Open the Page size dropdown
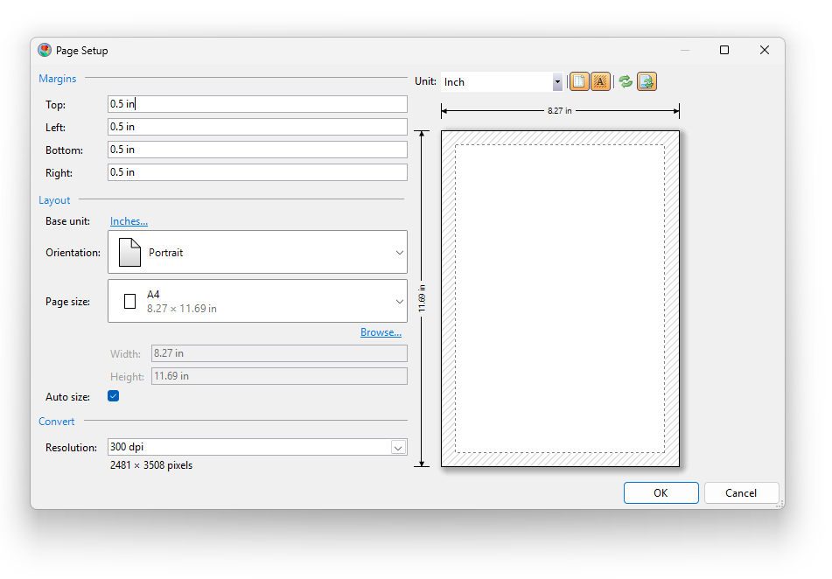Image resolution: width=832 pixels, height=579 pixels. 399,300
